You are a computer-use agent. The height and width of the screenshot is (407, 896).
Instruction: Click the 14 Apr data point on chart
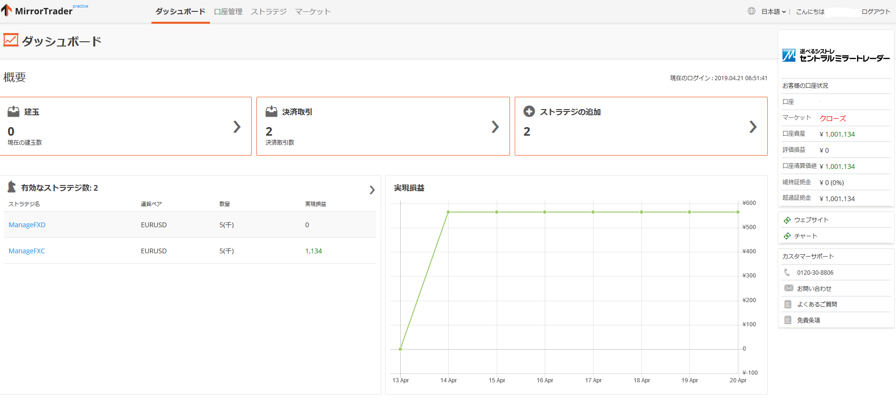[x=448, y=212]
